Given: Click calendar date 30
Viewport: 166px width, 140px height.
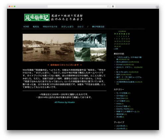Looking at the screenshot, I should [x=120, y=46].
